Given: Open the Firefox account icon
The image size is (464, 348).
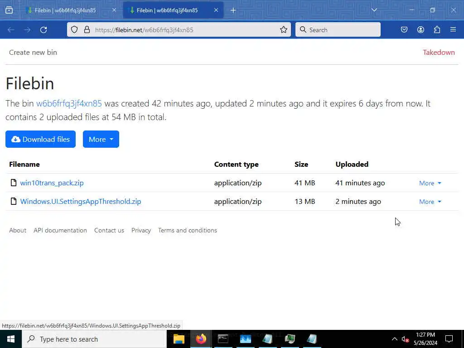Looking at the screenshot, I should point(420,29).
